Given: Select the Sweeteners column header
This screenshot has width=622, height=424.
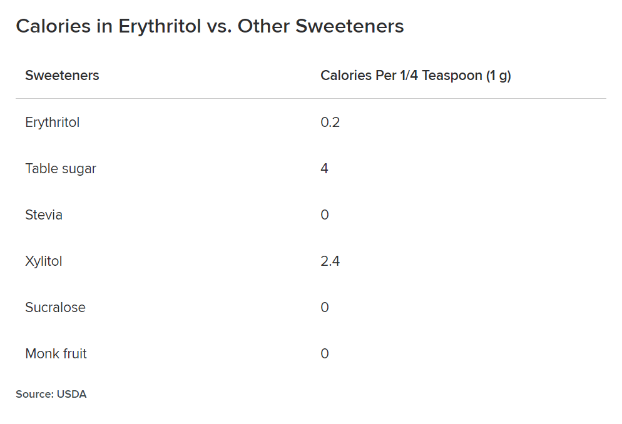Looking at the screenshot, I should [x=63, y=75].
